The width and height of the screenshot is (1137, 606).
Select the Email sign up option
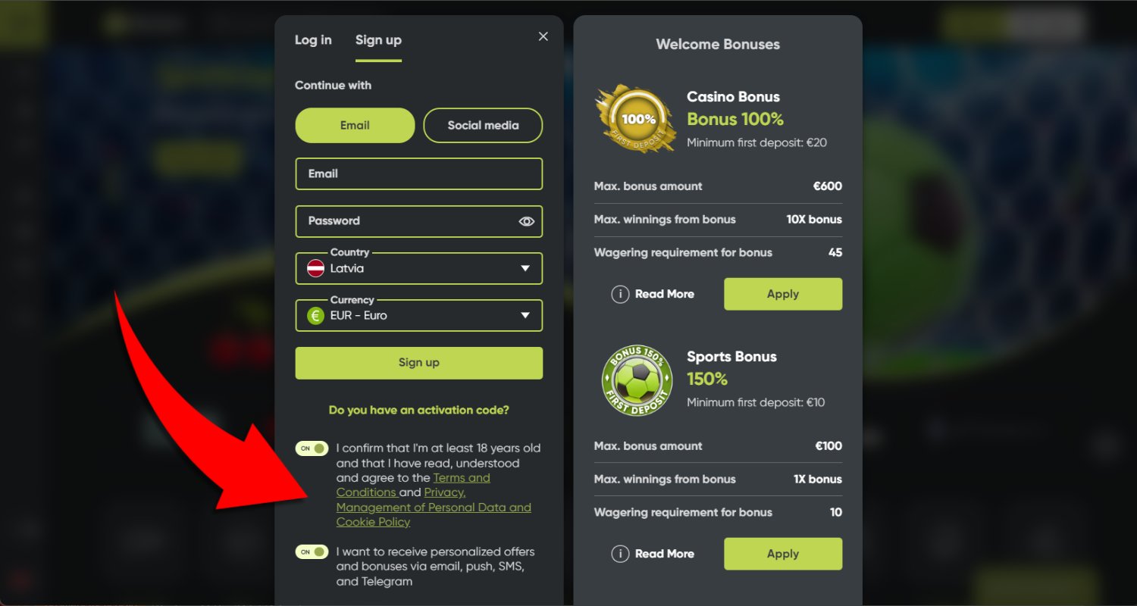[x=355, y=125]
